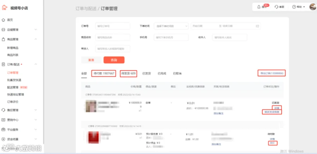Switch to 已完成 tab
Image resolution: width=317 pixels, height=154 pixels.
tap(162, 73)
